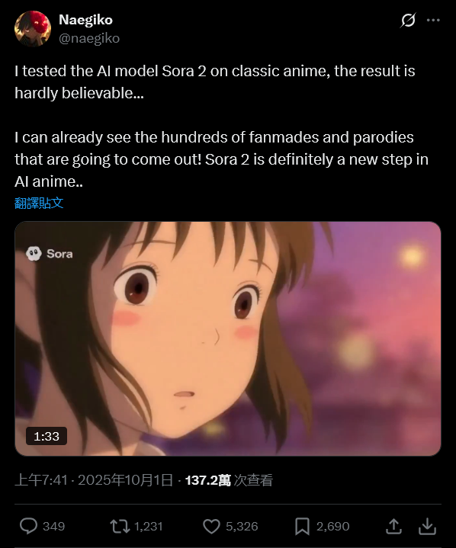456x548 pixels.
Task: Click the 5,326 likes count
Action: coord(242,527)
